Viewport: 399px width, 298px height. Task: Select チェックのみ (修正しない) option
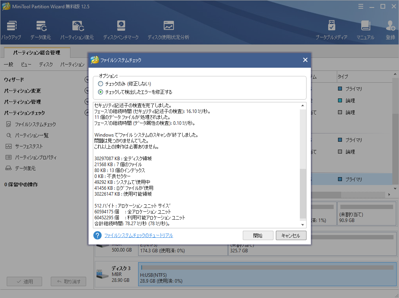[x=100, y=83]
